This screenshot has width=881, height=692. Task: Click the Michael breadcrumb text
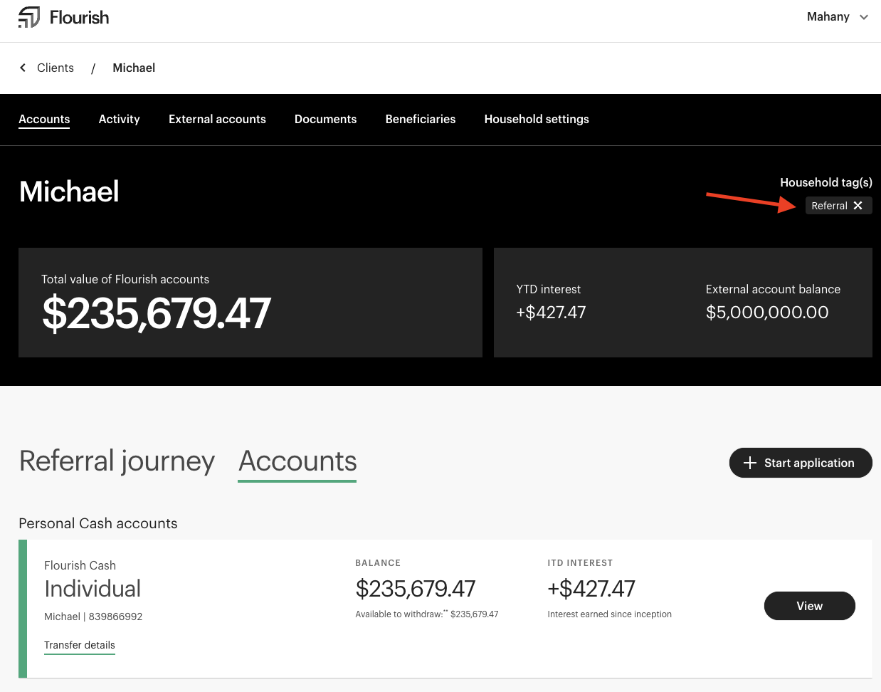[x=134, y=68]
